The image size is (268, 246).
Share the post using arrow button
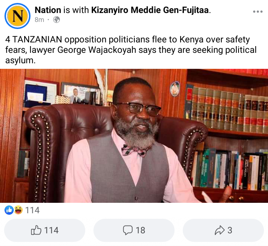coord(223,230)
